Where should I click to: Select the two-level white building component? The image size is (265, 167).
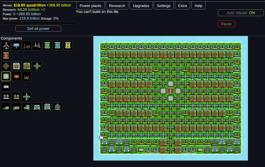click(27, 107)
